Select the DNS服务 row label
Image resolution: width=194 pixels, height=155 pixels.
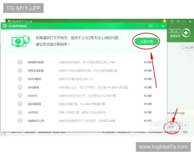(x=33, y=88)
